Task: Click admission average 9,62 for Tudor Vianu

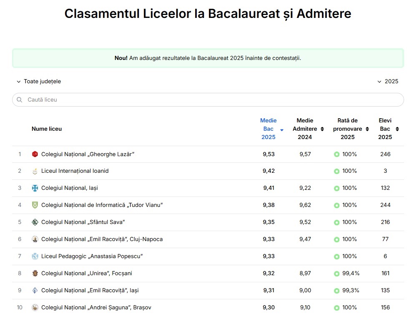Action: [x=305, y=205]
